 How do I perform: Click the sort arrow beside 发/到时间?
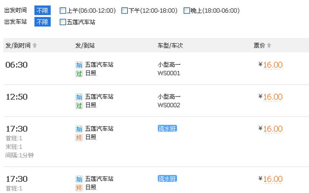pos(35,46)
